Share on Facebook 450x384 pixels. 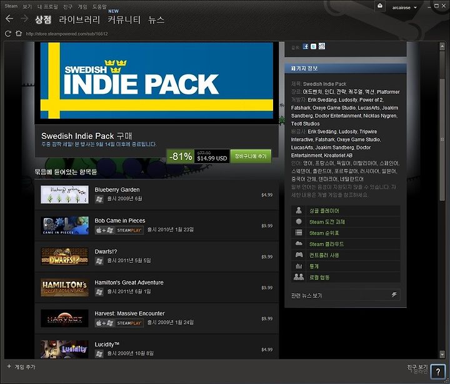tap(306, 46)
